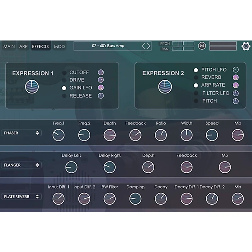Open the PHASER effect selector
The height and width of the screenshot is (252, 252).
(21, 133)
